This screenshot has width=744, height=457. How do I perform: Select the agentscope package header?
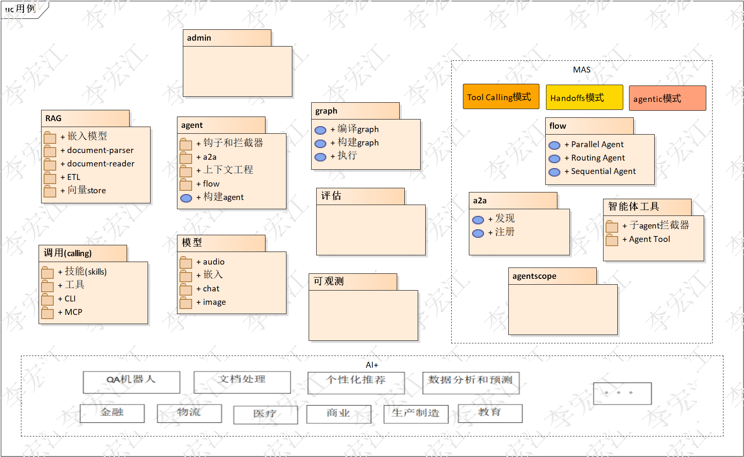click(x=552, y=276)
